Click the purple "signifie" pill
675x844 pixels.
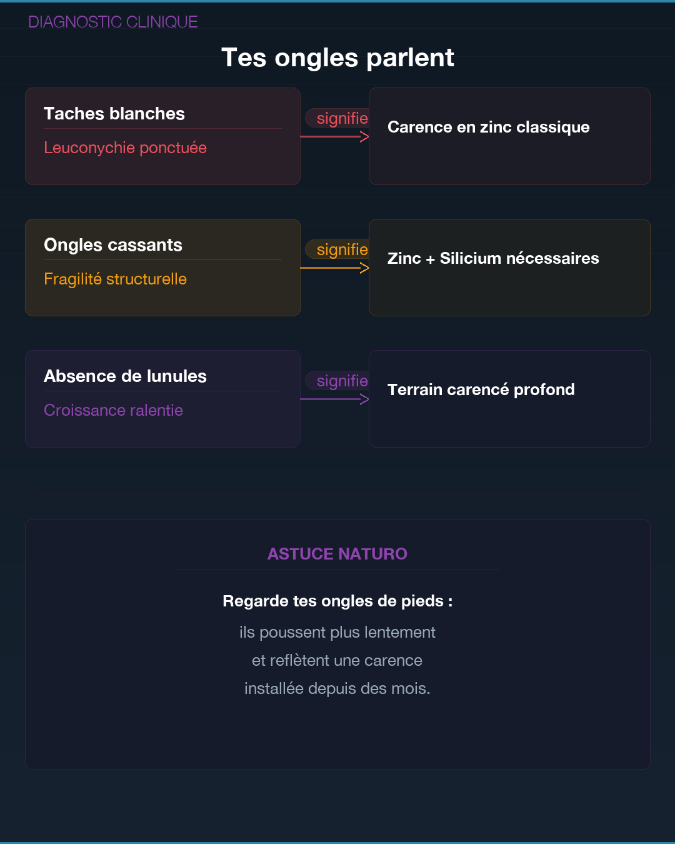click(337, 381)
